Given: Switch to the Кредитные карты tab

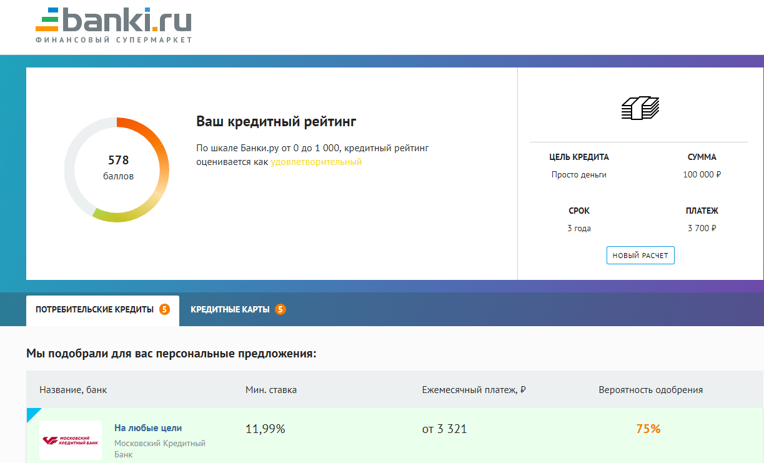Looking at the screenshot, I should point(230,310).
